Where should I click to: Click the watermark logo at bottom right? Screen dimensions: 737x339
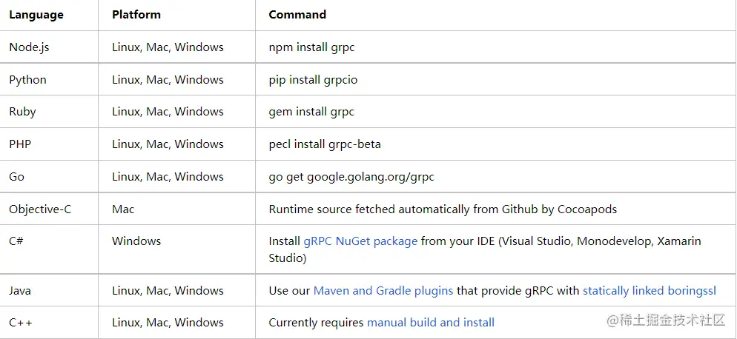click(x=667, y=320)
